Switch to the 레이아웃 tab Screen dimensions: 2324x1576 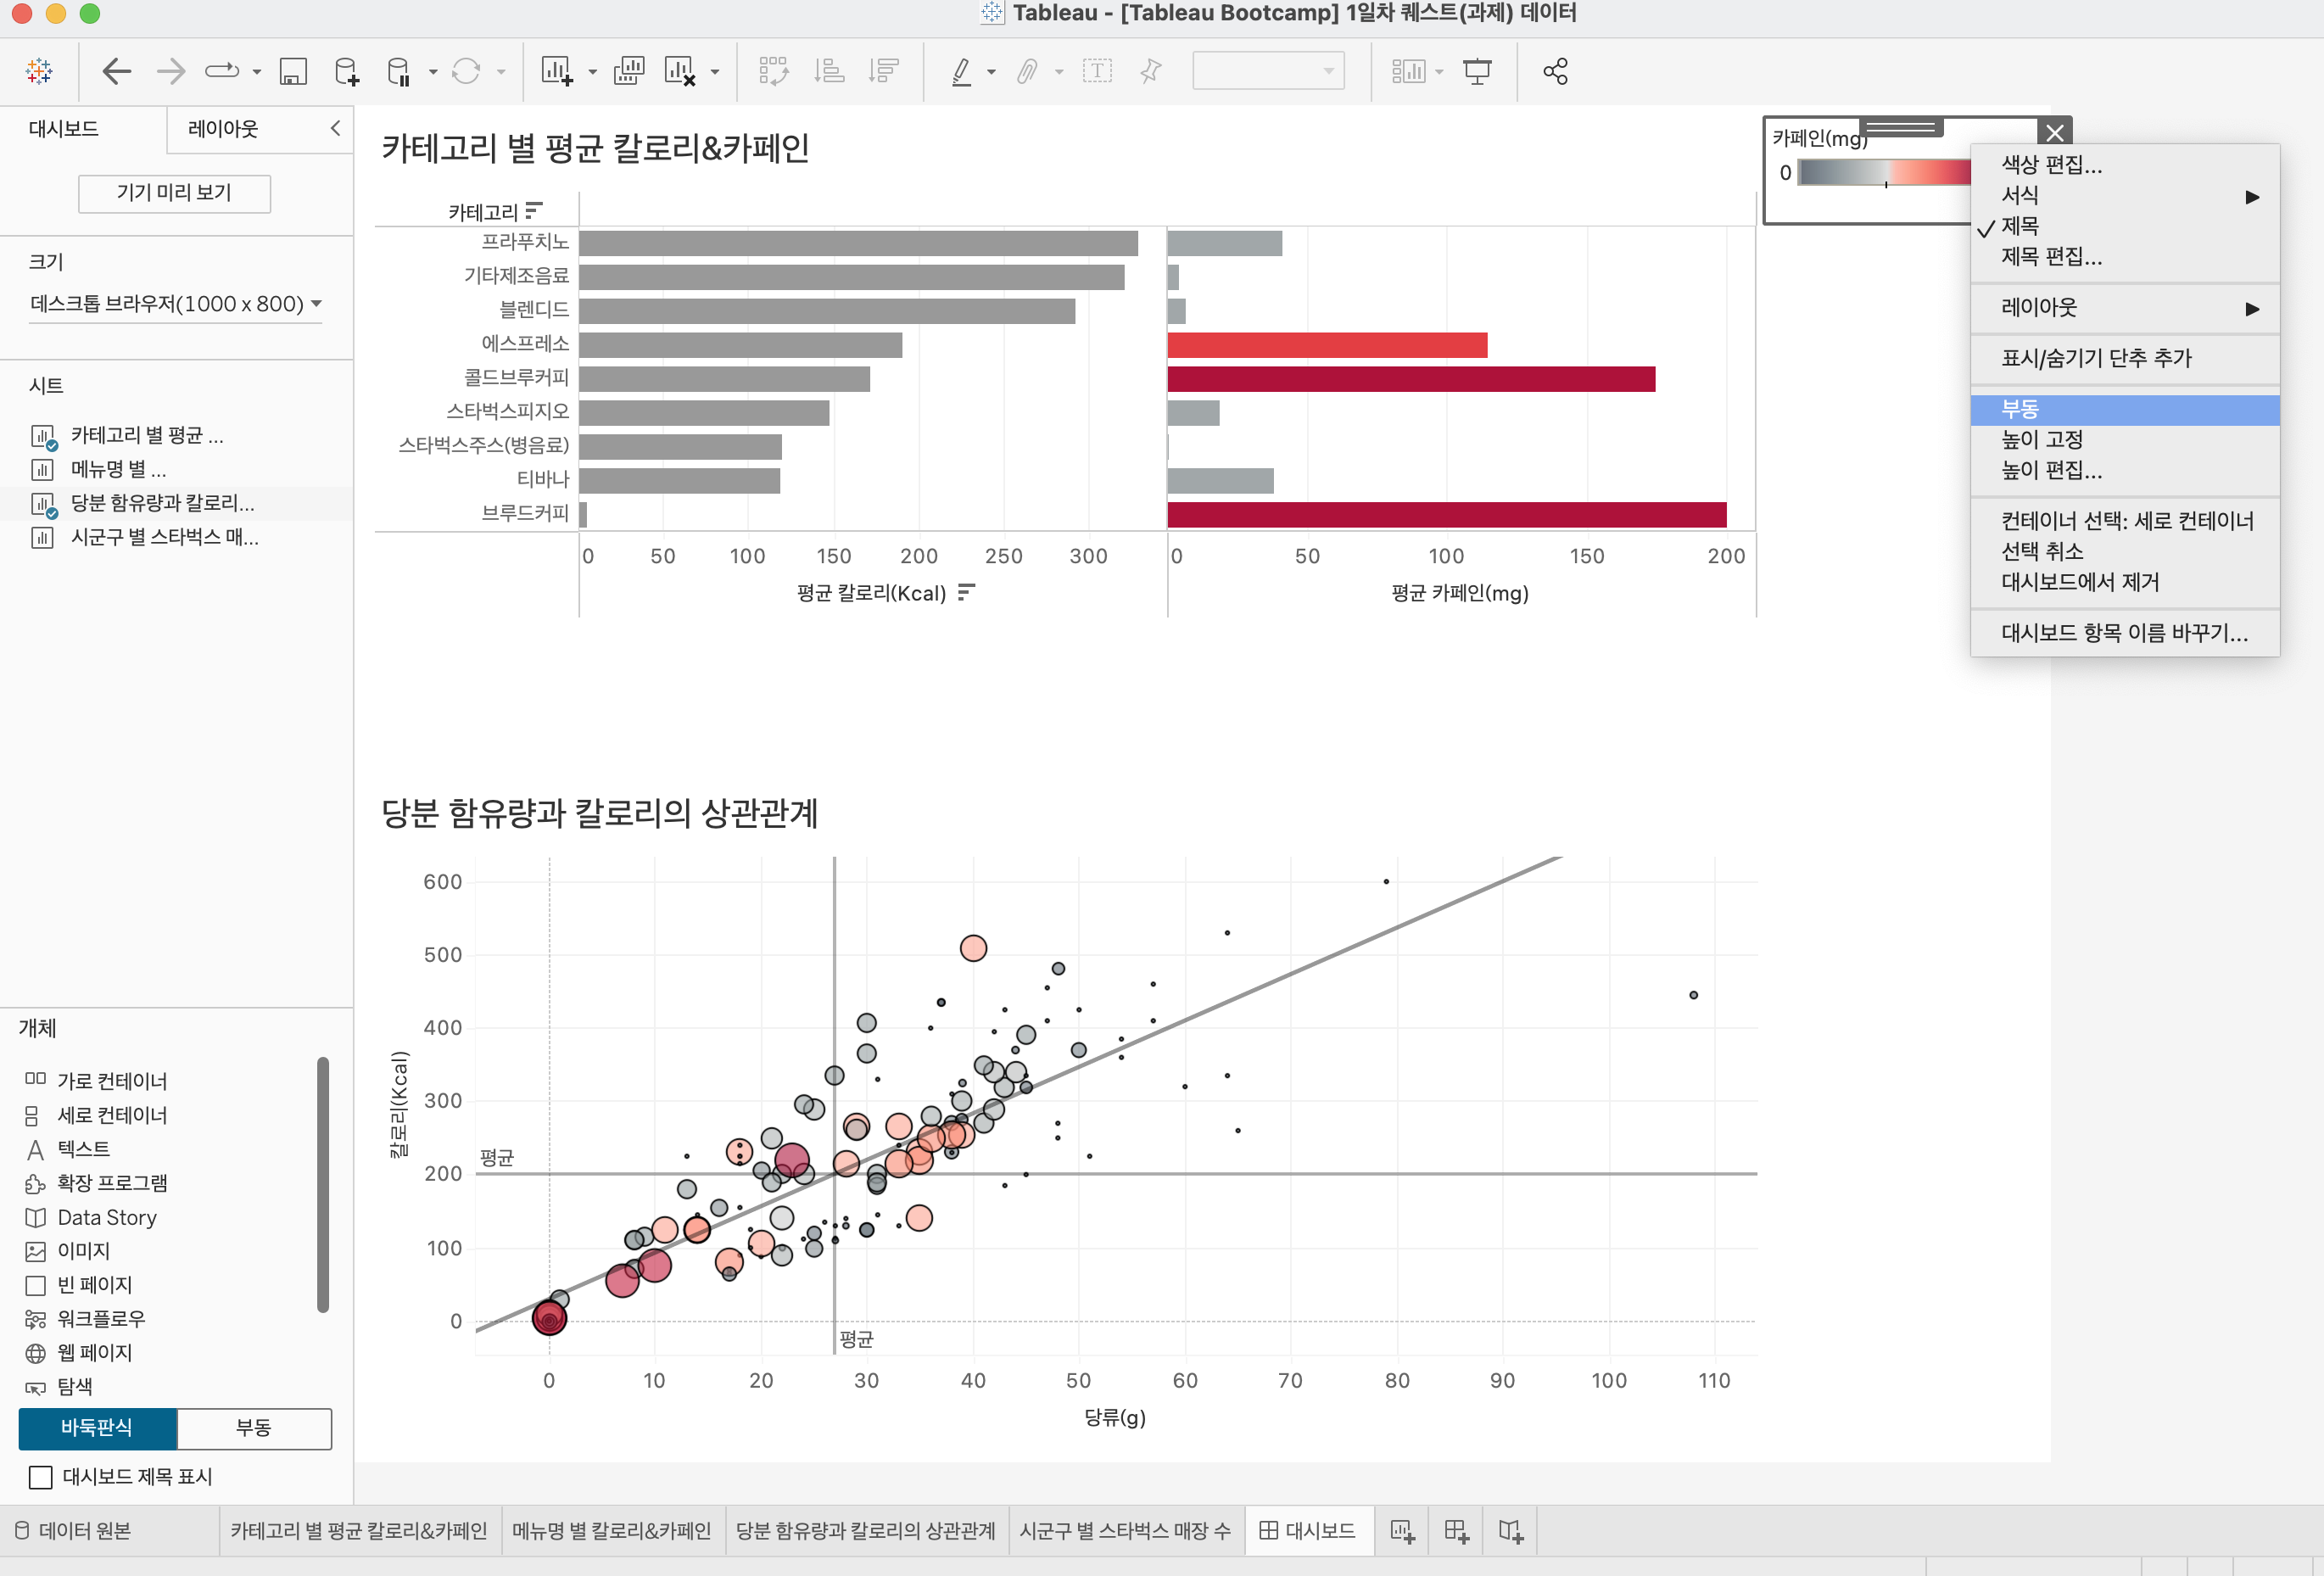[x=223, y=129]
